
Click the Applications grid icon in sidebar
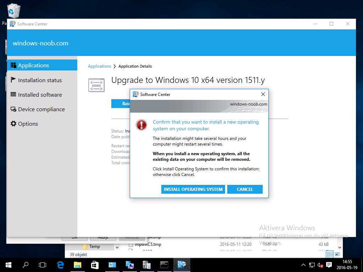pyautogui.click(x=13, y=65)
